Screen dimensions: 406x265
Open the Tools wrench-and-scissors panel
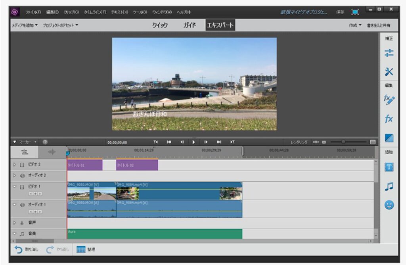click(x=389, y=72)
